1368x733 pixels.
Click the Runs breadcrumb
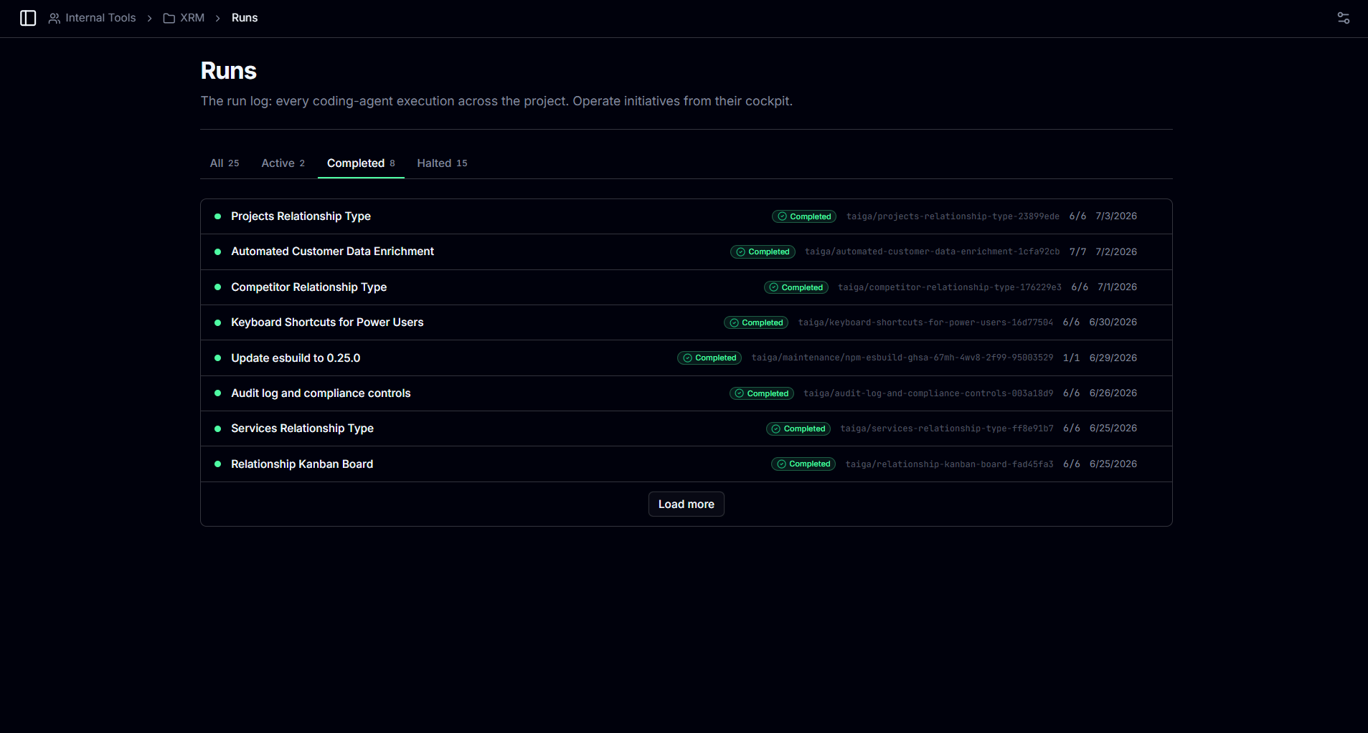245,18
